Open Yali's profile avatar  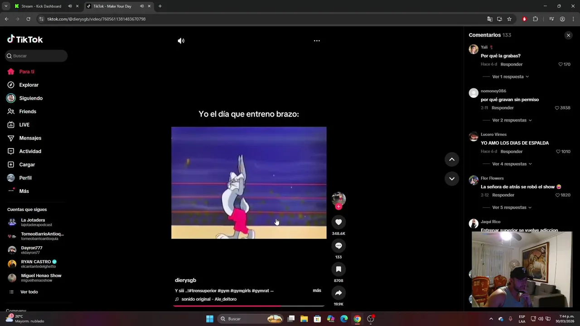point(474,49)
